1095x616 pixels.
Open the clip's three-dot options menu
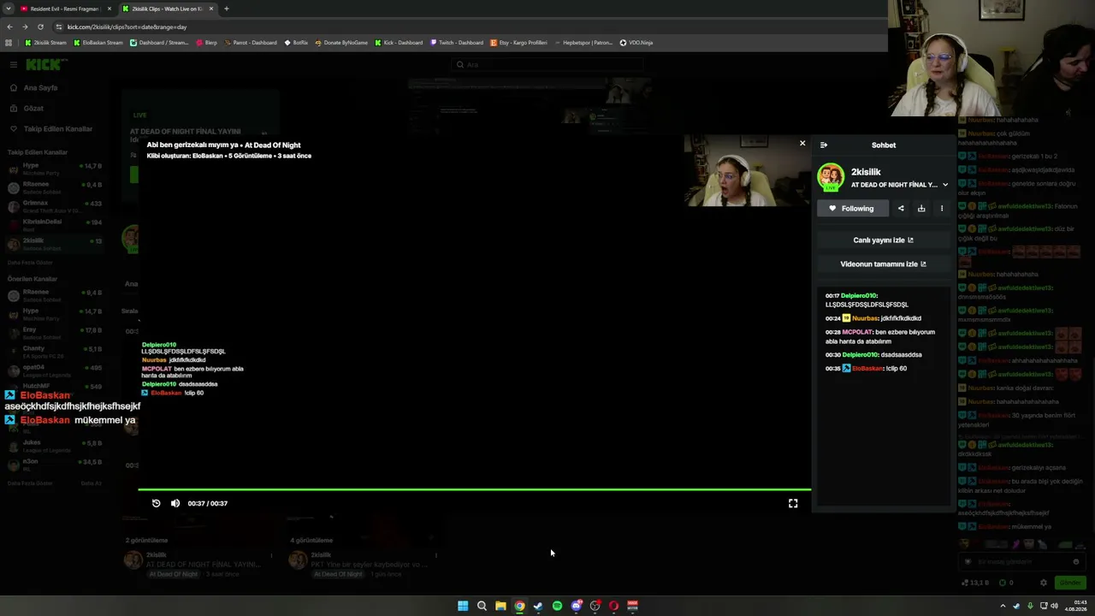click(942, 208)
